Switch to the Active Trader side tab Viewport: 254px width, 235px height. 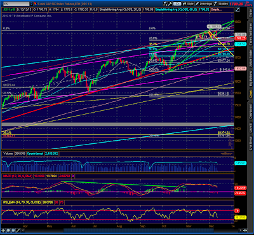point(251,59)
